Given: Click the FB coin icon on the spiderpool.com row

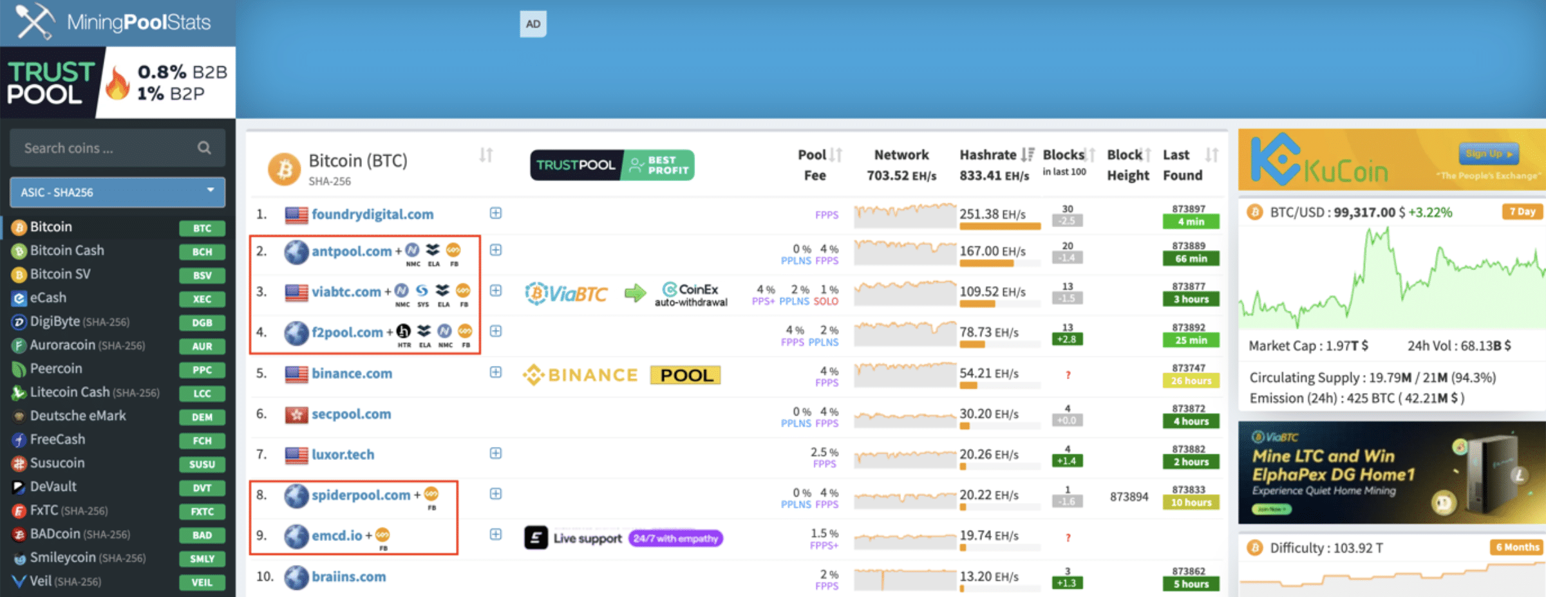Looking at the screenshot, I should click(431, 494).
